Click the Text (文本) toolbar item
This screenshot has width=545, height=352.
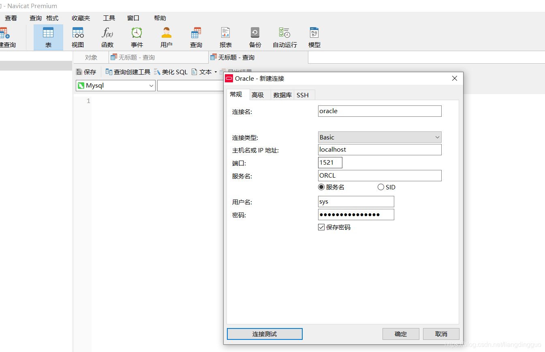coord(201,72)
